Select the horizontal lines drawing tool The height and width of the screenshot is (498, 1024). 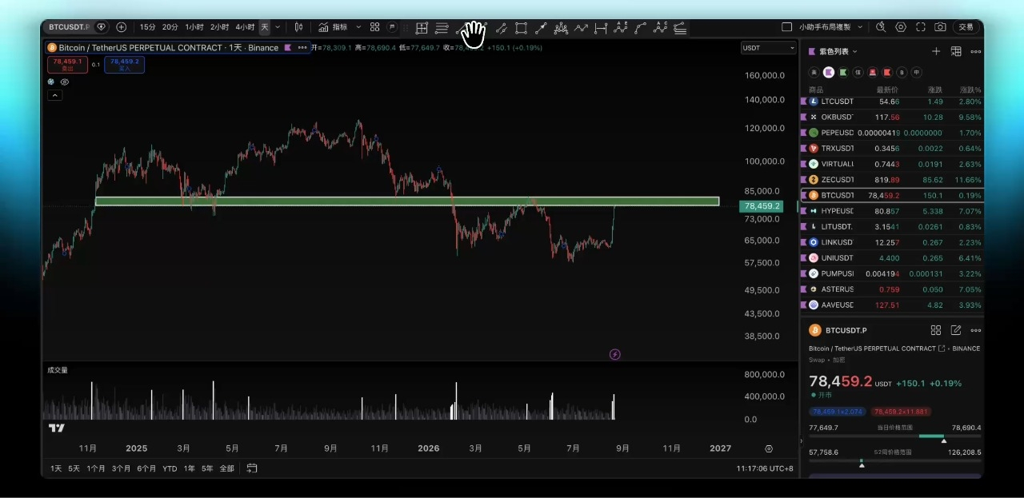[x=442, y=28]
